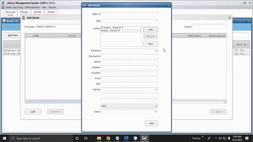The width and height of the screenshot is (253, 142).
Task: Show hidden system tray icons
Action: coord(216,138)
